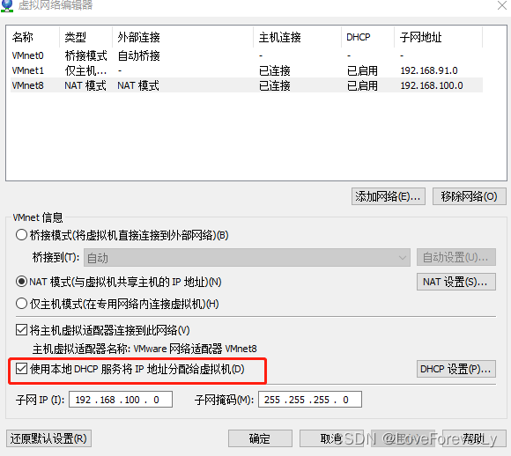511x456 pixels.
Task: Toggle 将主机虚拟适配器连接到此网络 checkbox
Action: (21, 330)
